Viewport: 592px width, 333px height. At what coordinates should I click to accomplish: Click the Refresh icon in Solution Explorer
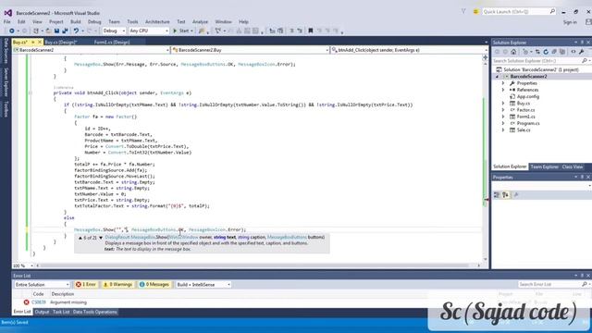click(x=546, y=52)
